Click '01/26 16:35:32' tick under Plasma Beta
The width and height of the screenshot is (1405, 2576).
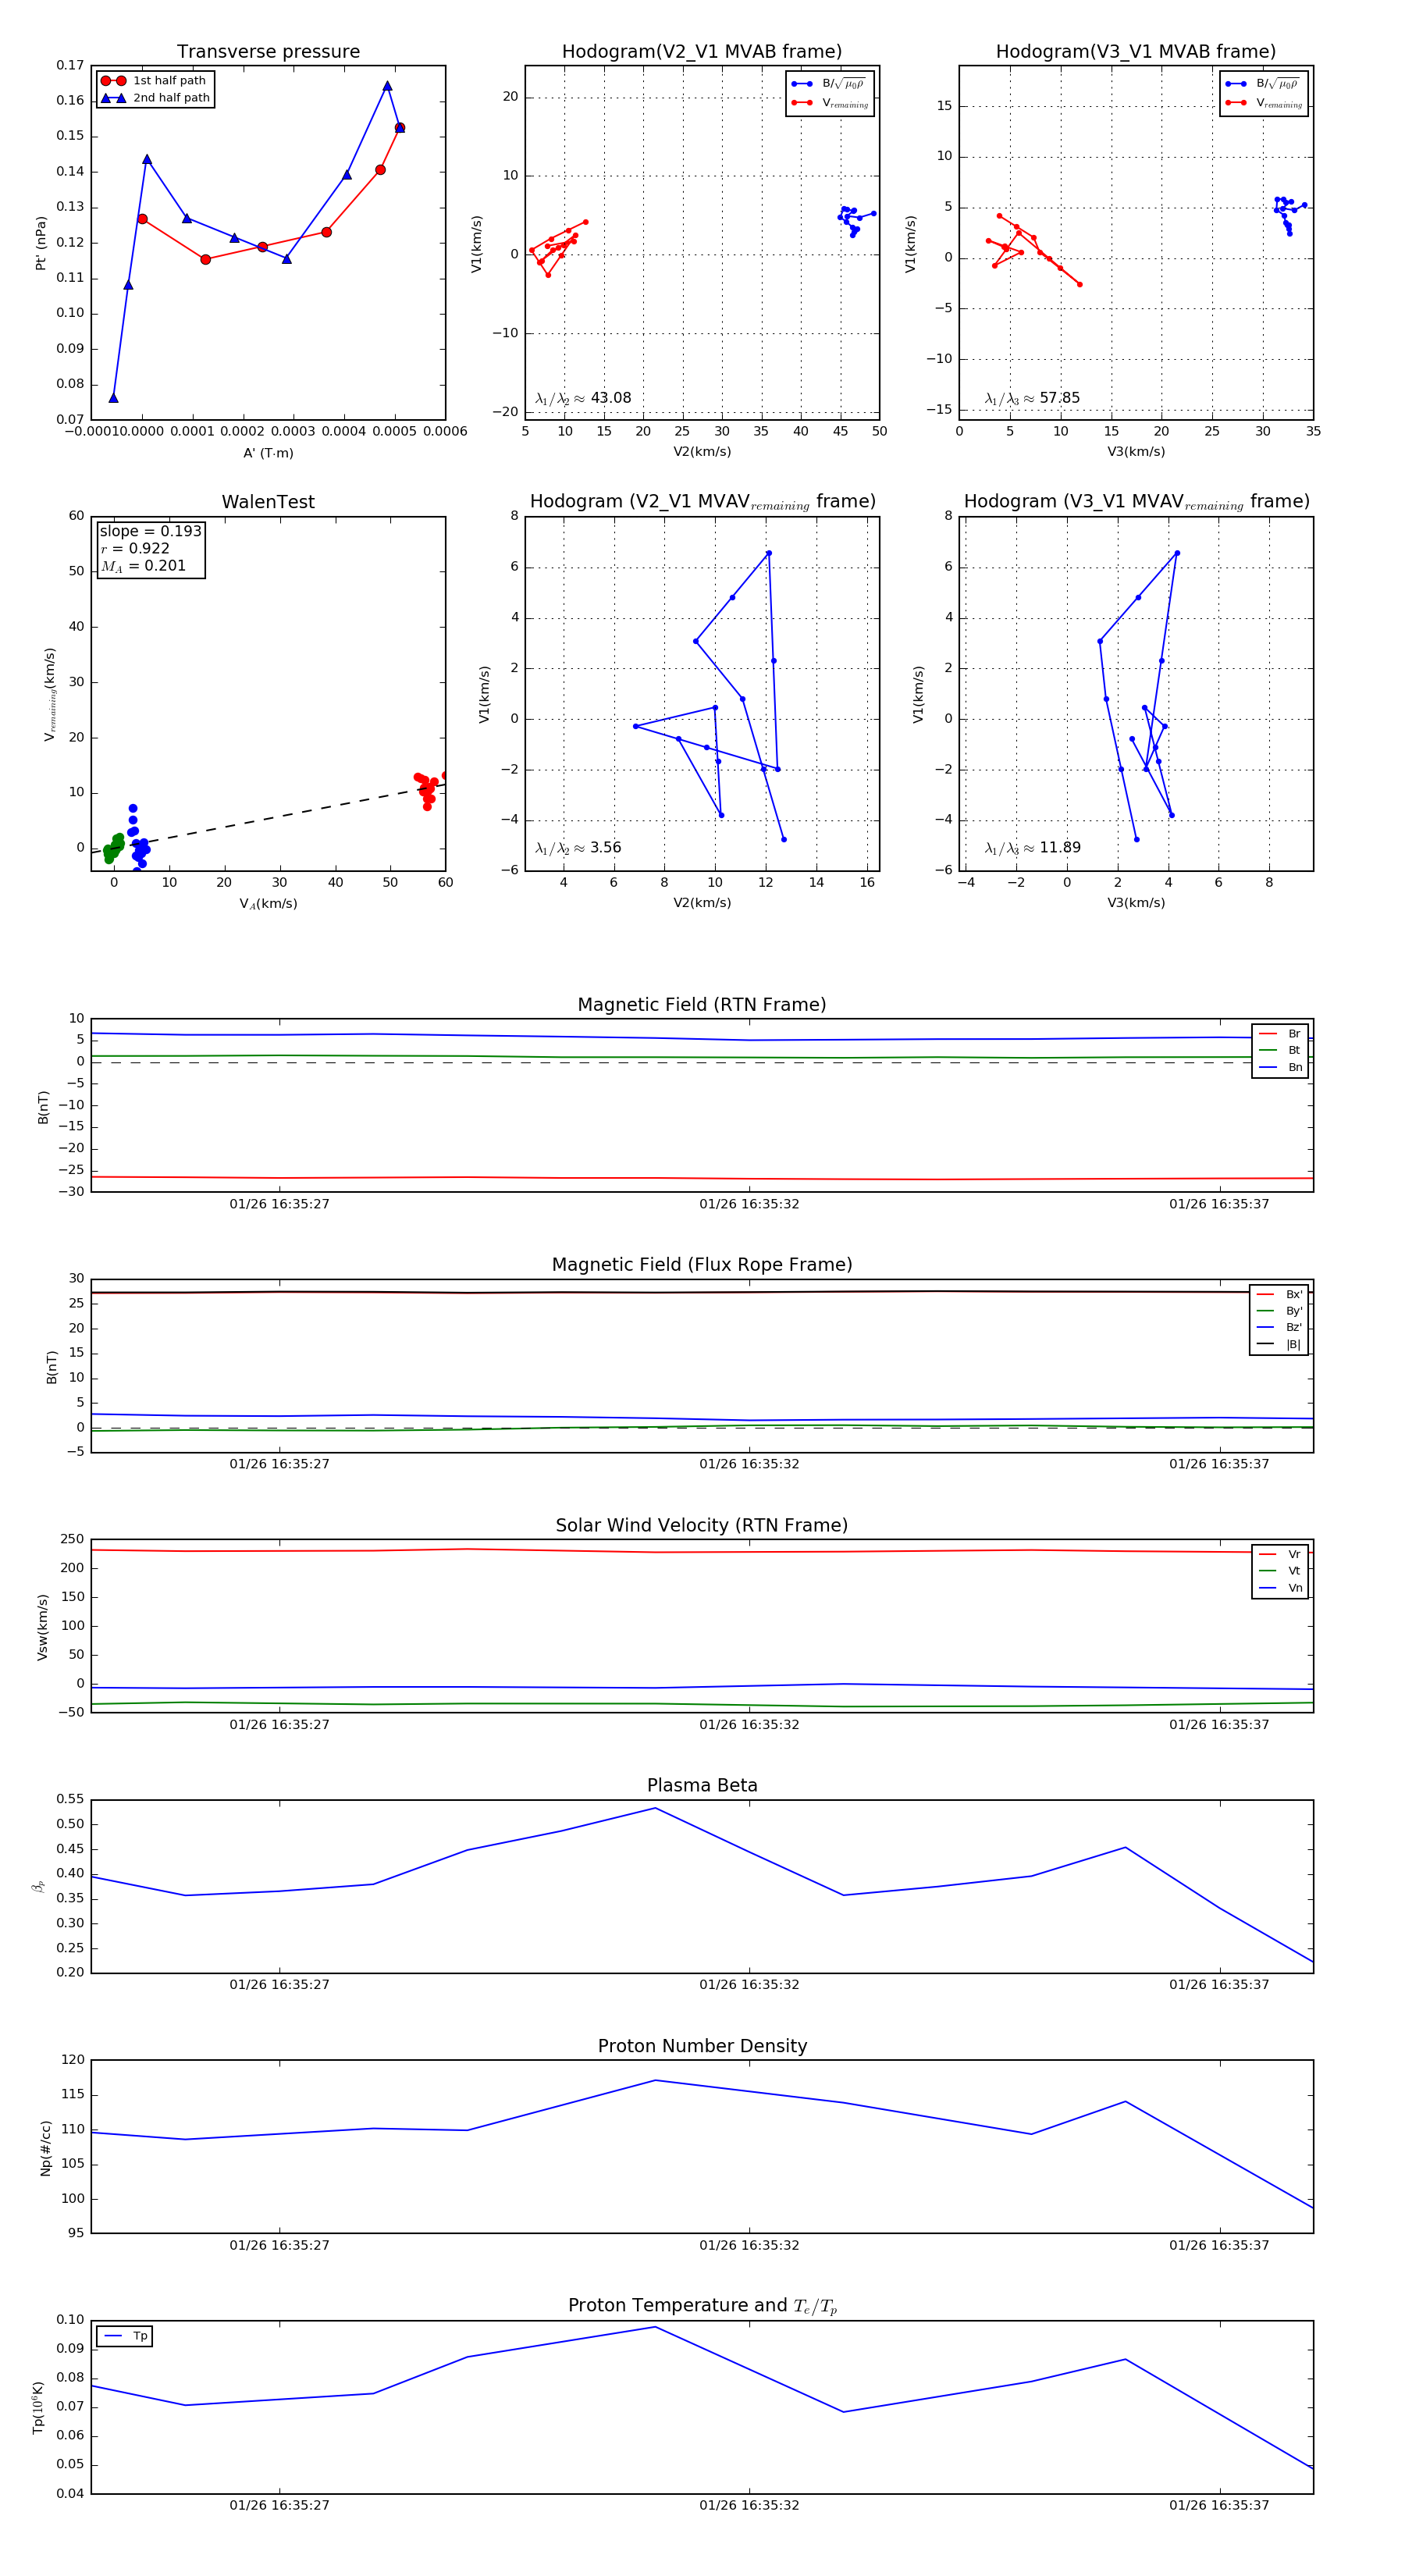point(749,1985)
